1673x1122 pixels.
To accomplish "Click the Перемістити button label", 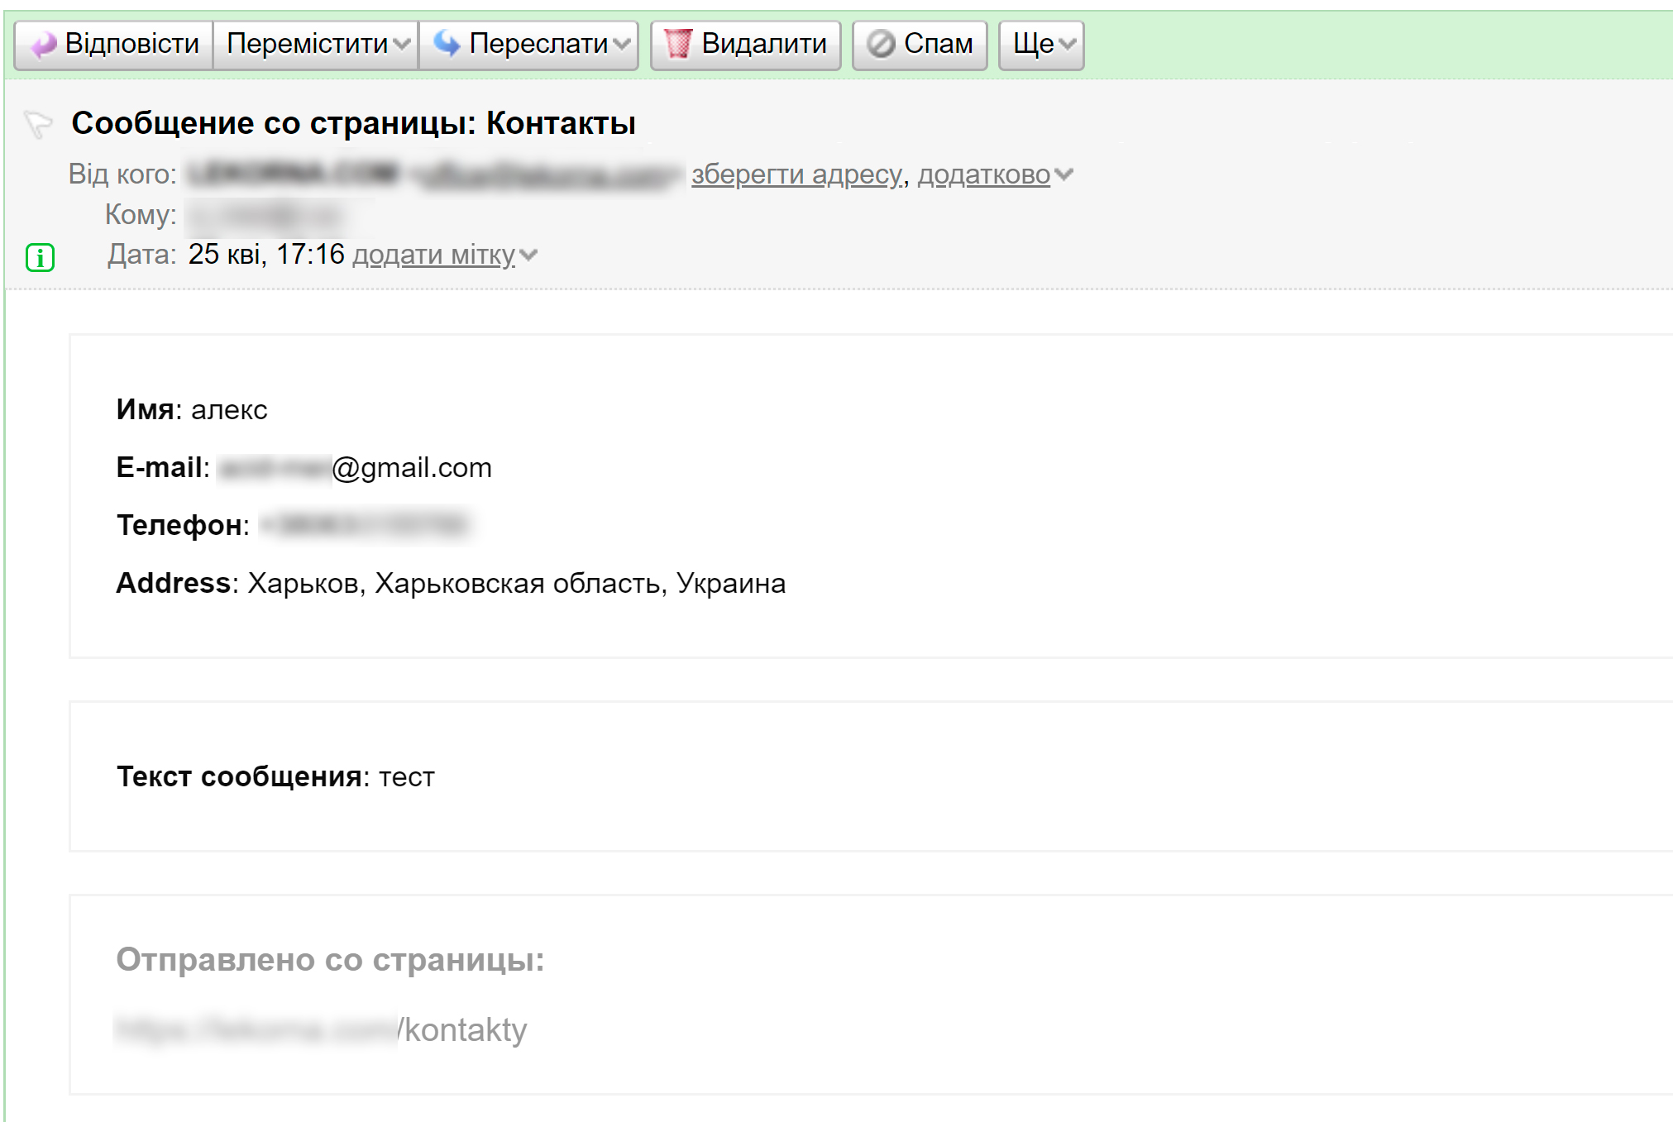I will pyautogui.click(x=307, y=44).
